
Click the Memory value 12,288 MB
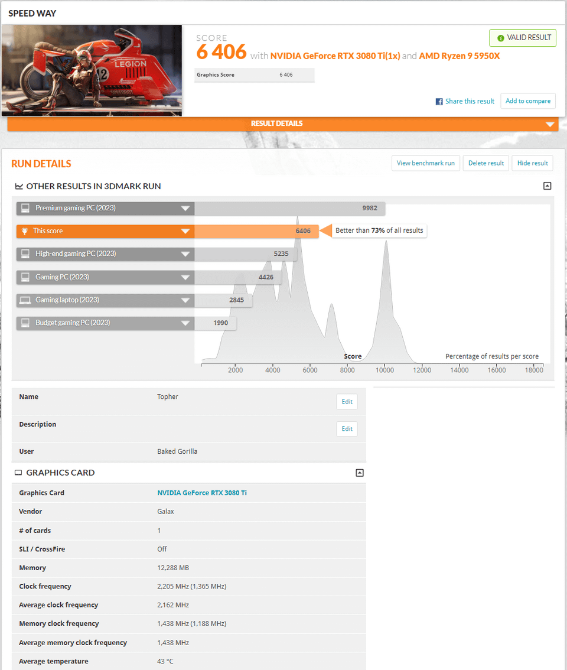click(x=172, y=568)
